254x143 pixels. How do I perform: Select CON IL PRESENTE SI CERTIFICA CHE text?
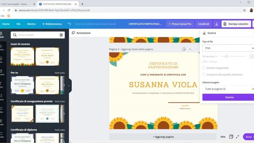(163, 75)
